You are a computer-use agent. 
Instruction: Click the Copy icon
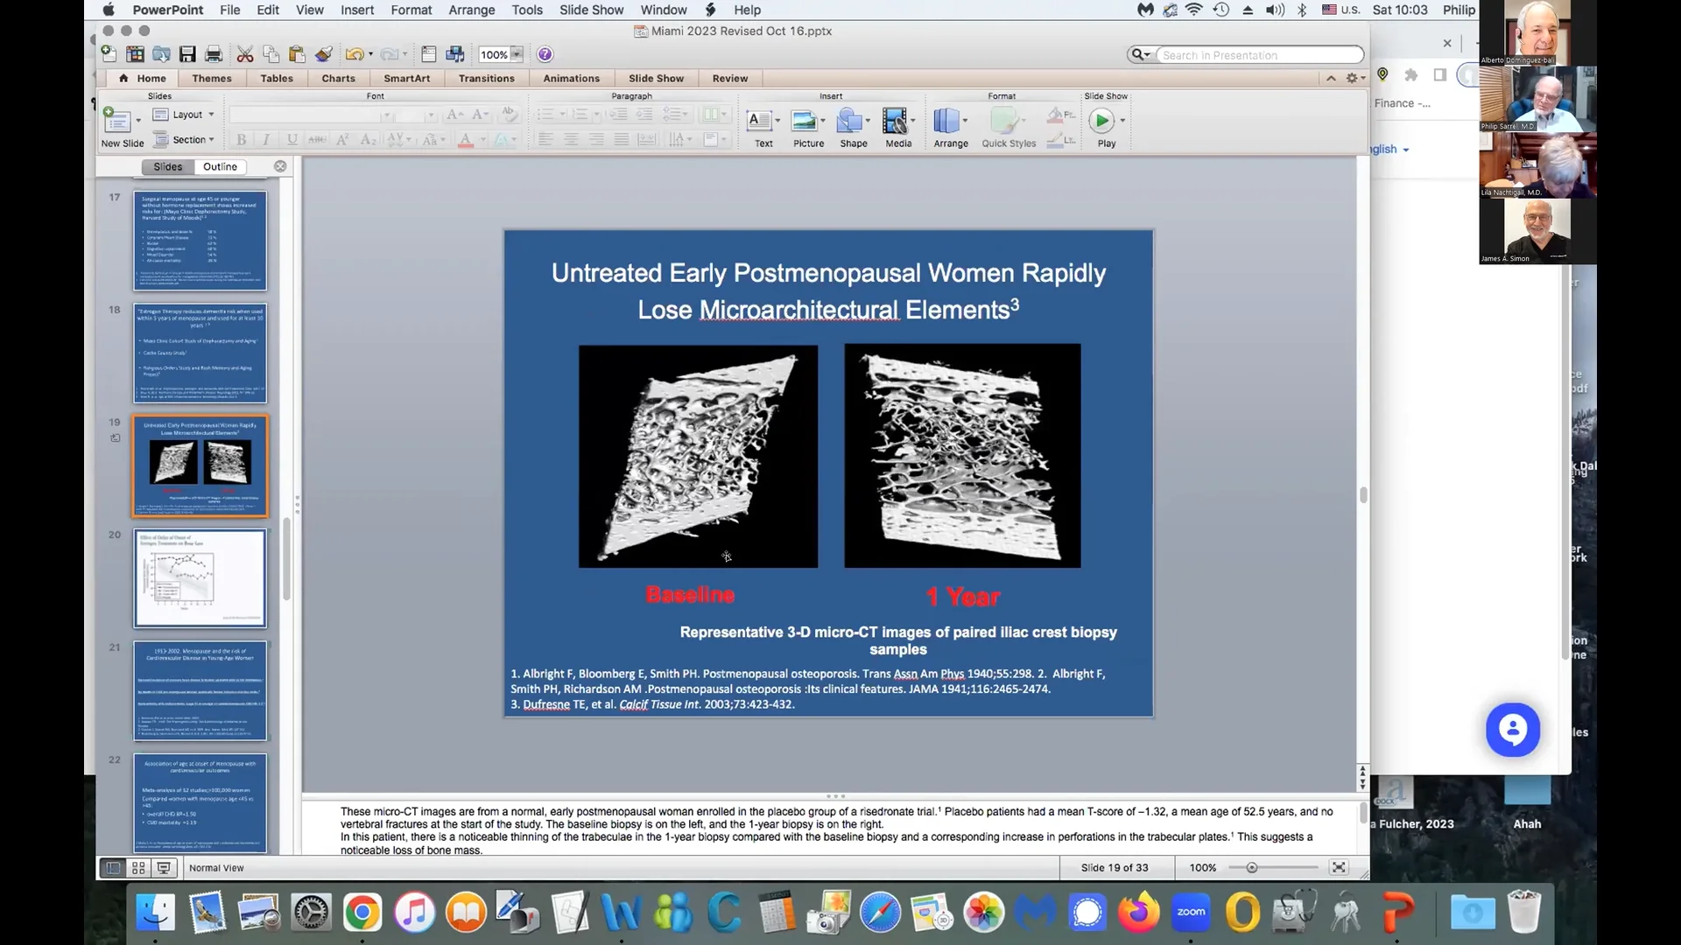(x=271, y=54)
